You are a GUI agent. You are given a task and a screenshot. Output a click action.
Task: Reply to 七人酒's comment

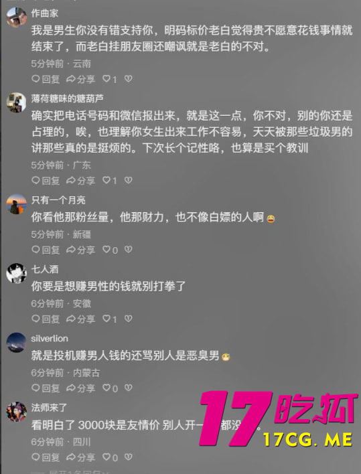[x=46, y=319]
